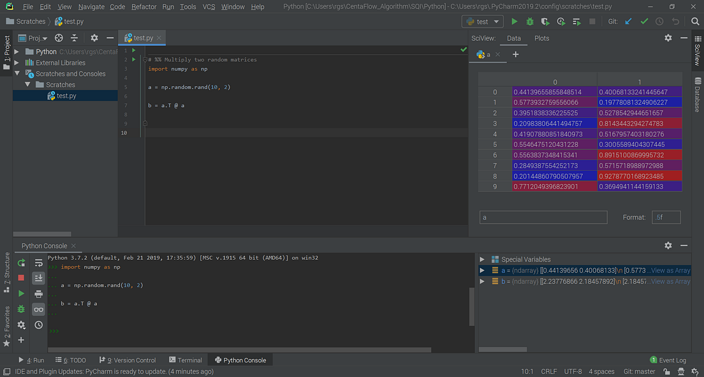Toggle Show Variables glasses icon in console
Screen dimensions: 704x377
point(38,309)
